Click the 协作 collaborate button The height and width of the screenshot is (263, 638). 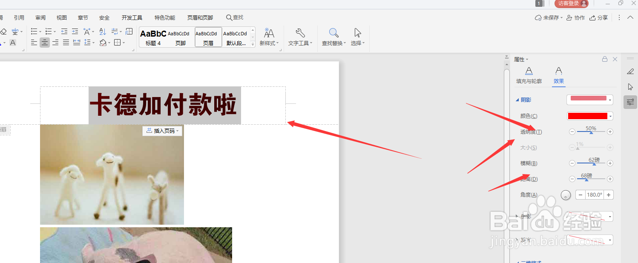click(576, 18)
